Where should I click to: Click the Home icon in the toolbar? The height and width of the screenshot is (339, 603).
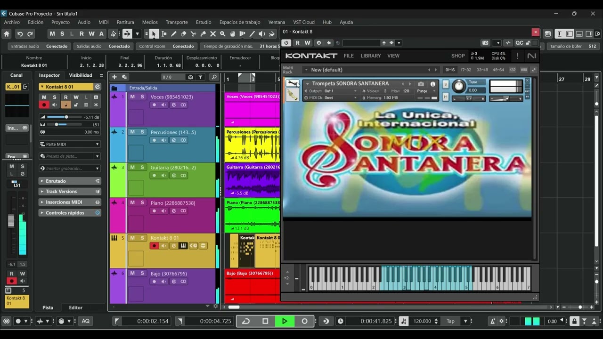[7, 34]
